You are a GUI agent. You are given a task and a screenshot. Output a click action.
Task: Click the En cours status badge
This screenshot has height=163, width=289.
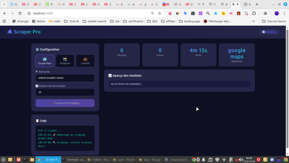[x=269, y=32]
